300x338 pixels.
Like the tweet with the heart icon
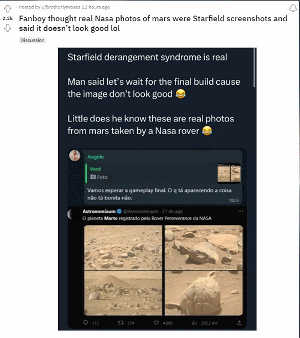156,322
